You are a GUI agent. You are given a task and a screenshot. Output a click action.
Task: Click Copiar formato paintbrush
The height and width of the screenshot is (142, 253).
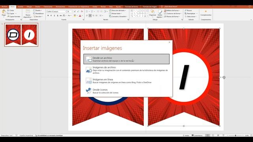tap(14, 17)
